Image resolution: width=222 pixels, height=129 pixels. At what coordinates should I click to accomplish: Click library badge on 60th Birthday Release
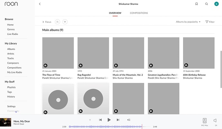pos(186,65)
